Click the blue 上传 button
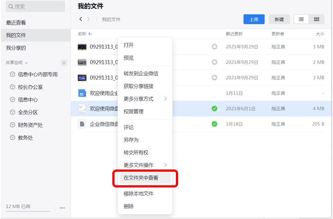 254,19
